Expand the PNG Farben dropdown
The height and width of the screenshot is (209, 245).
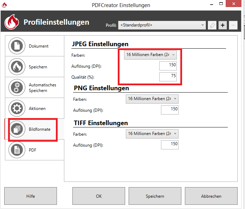152,99
